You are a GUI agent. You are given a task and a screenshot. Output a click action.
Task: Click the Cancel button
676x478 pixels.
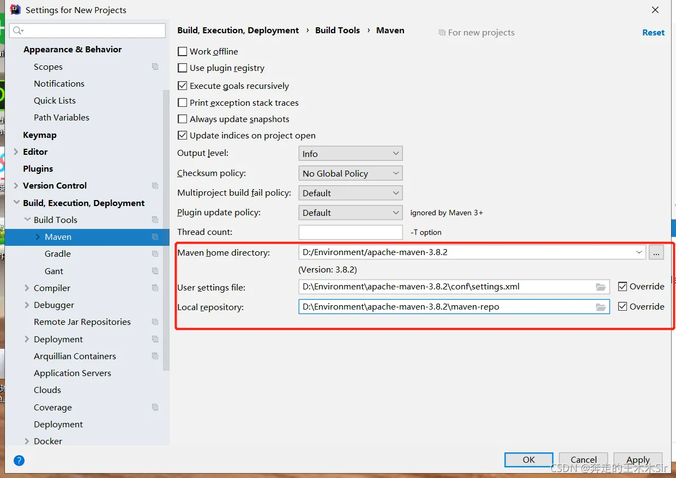tap(583, 459)
